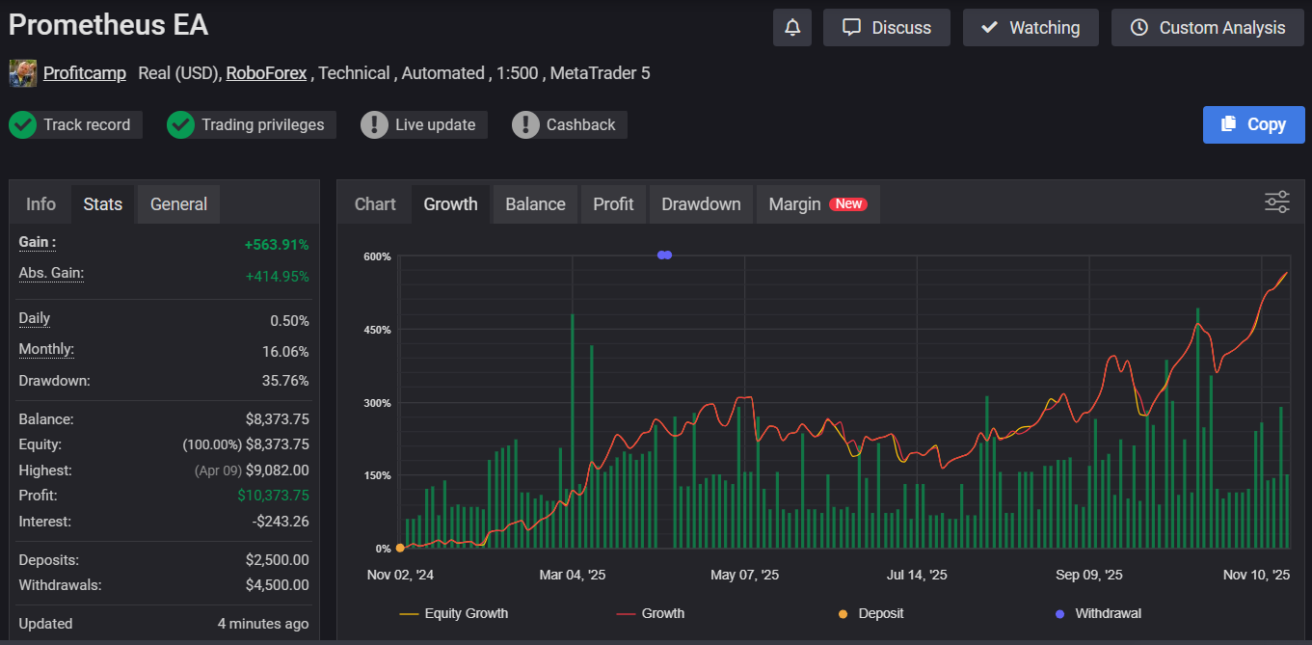Switch to the Info tab
The image size is (1312, 645).
coord(40,204)
